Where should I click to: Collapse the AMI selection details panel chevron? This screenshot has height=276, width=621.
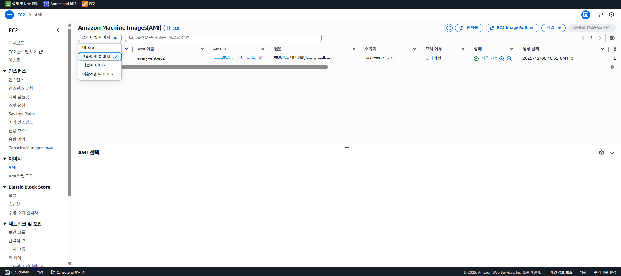point(612,153)
